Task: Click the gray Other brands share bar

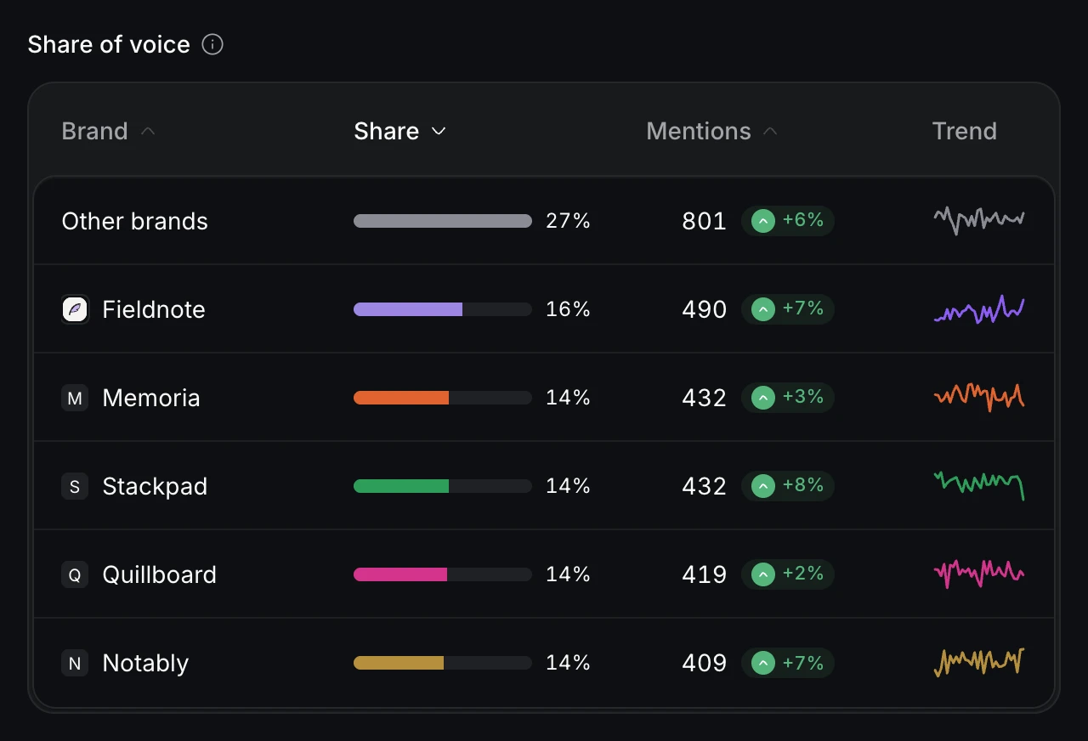Action: click(x=443, y=221)
